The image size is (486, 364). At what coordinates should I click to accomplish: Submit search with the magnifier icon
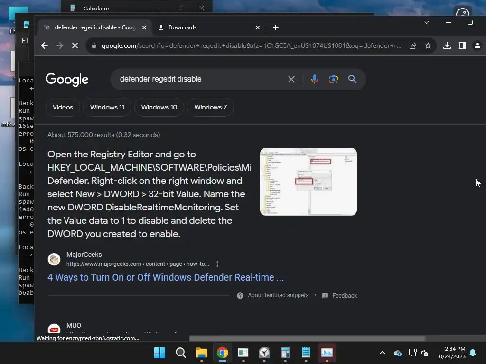click(352, 79)
